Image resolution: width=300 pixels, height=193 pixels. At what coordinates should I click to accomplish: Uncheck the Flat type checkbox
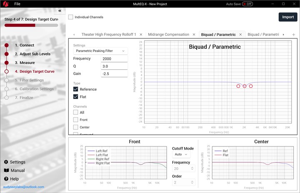[x=75, y=96]
